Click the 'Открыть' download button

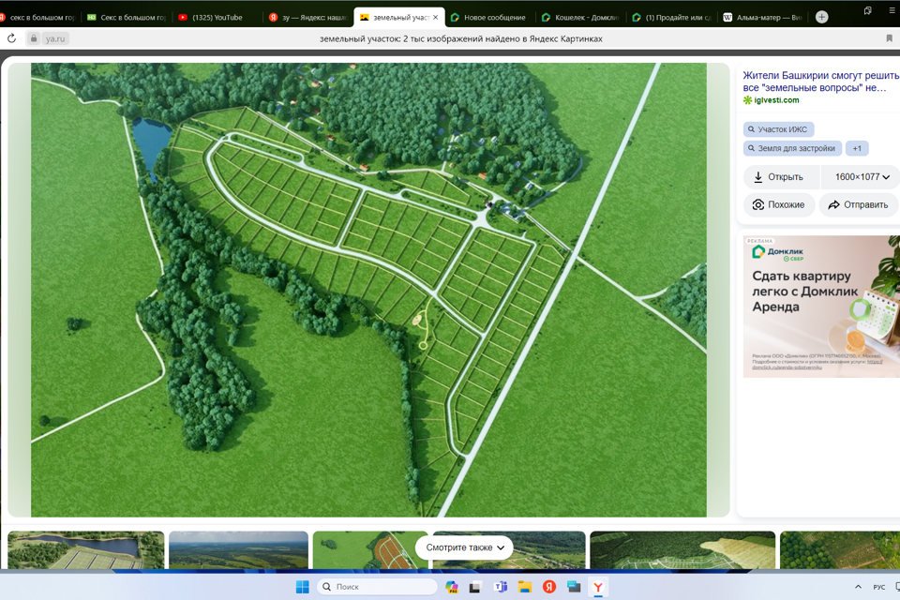click(x=779, y=177)
